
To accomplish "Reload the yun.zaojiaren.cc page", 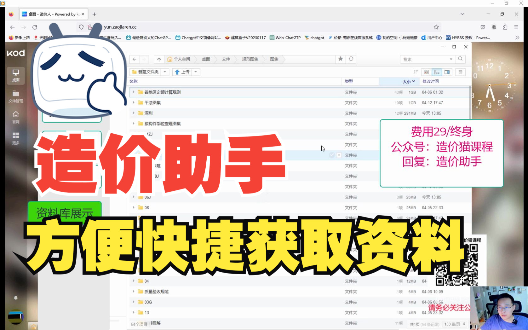I will [x=35, y=27].
